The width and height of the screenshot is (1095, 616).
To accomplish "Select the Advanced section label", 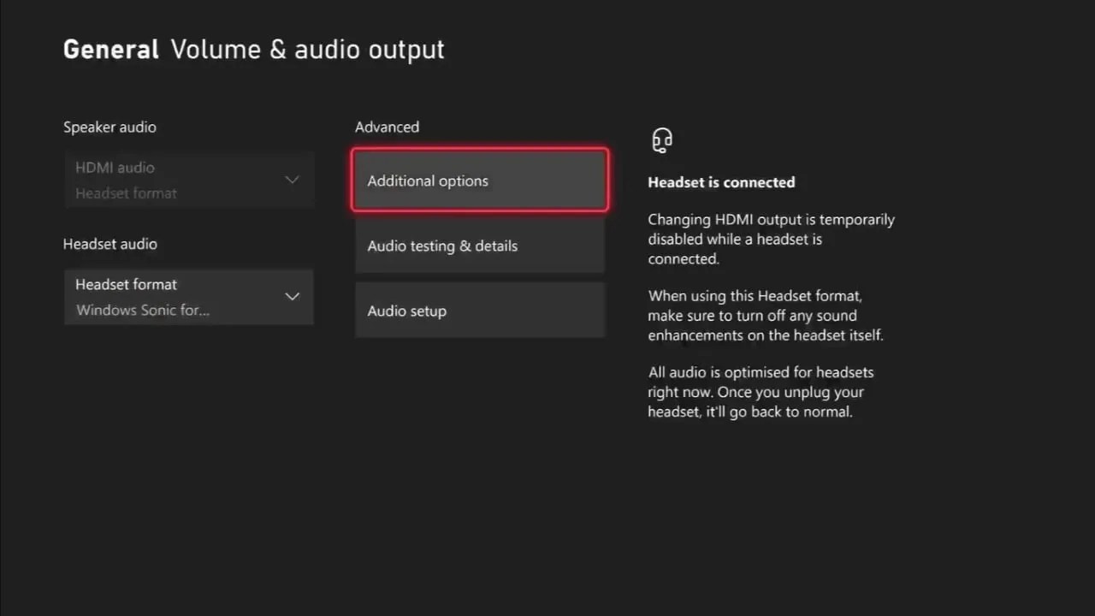I will coord(387,127).
